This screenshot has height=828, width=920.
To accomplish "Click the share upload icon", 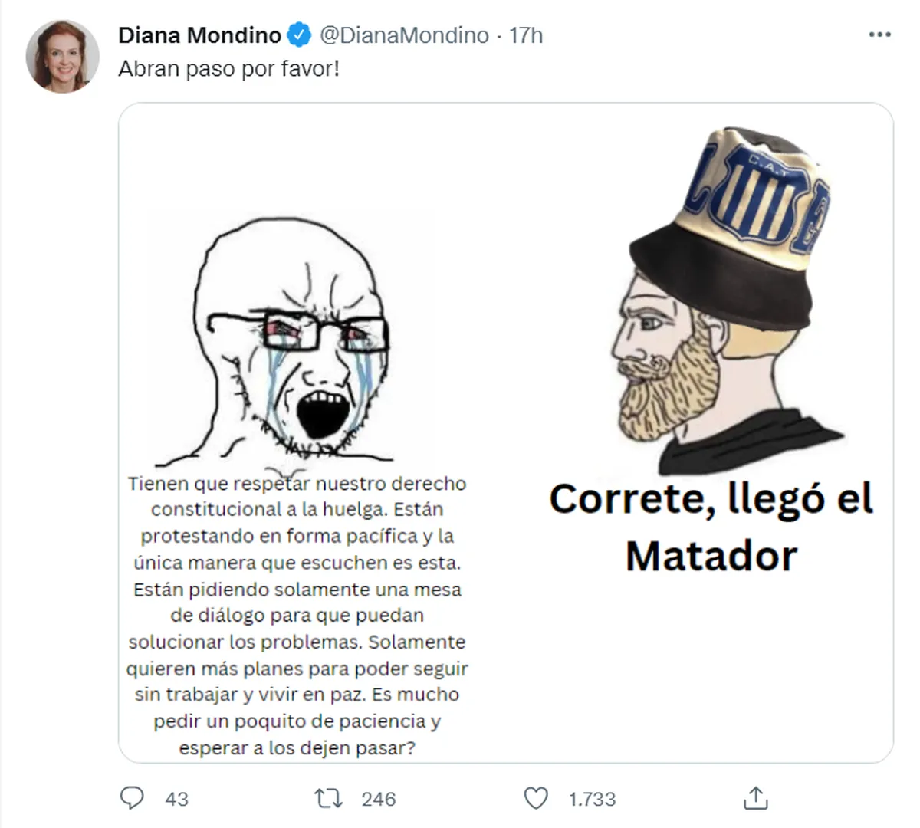I will tap(756, 798).
